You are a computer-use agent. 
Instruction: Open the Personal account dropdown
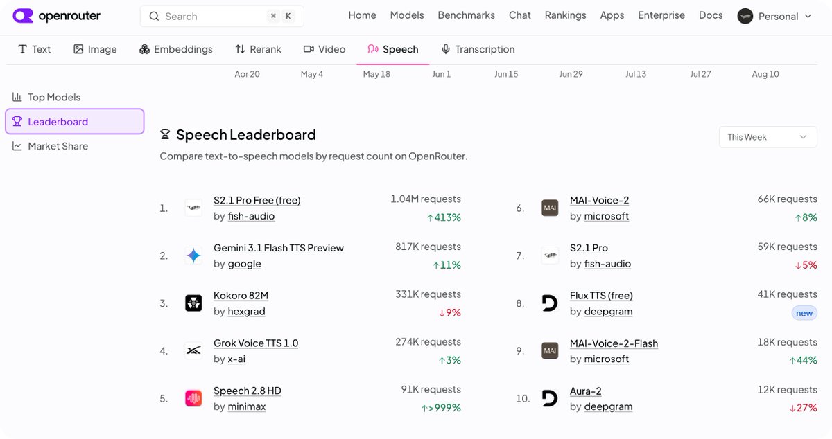point(774,16)
